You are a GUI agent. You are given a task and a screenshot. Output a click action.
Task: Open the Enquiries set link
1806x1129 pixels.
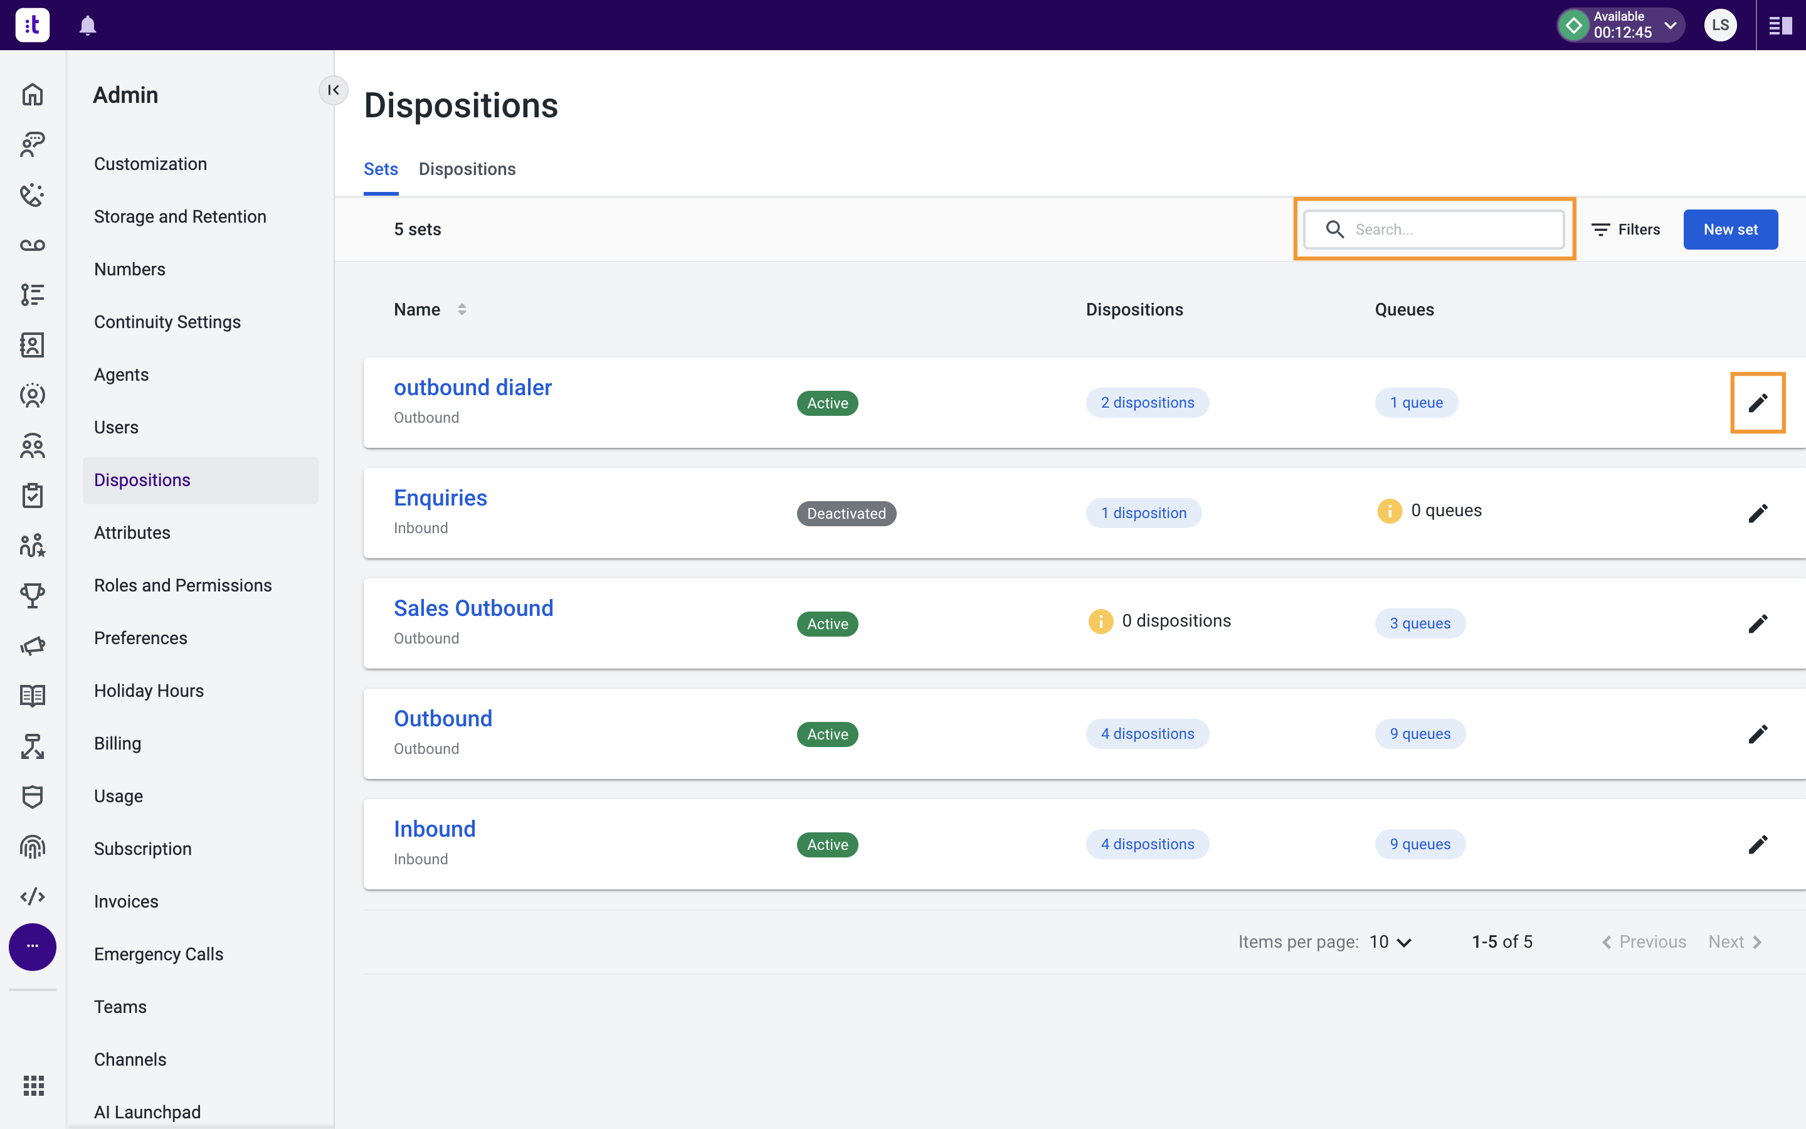click(440, 497)
